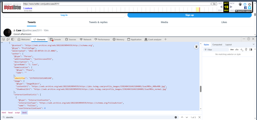The width and height of the screenshot is (257, 120).
Task: Share capture on Twitter
Action: [x=249, y=8]
